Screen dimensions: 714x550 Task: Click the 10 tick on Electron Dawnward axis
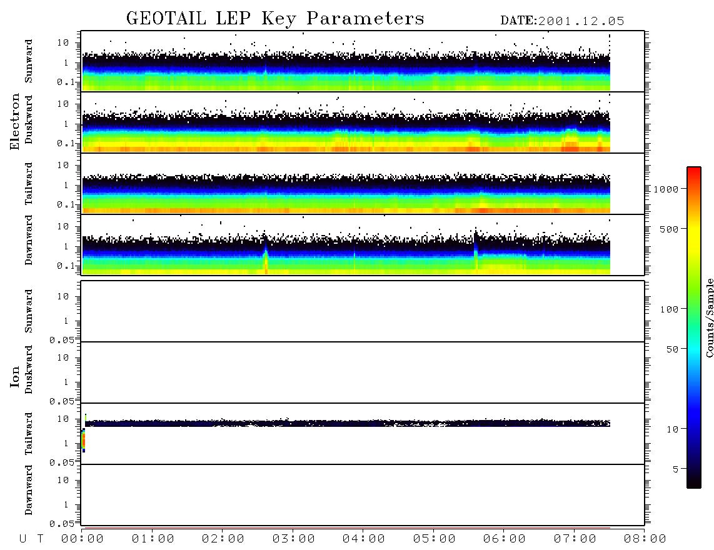[x=63, y=226]
